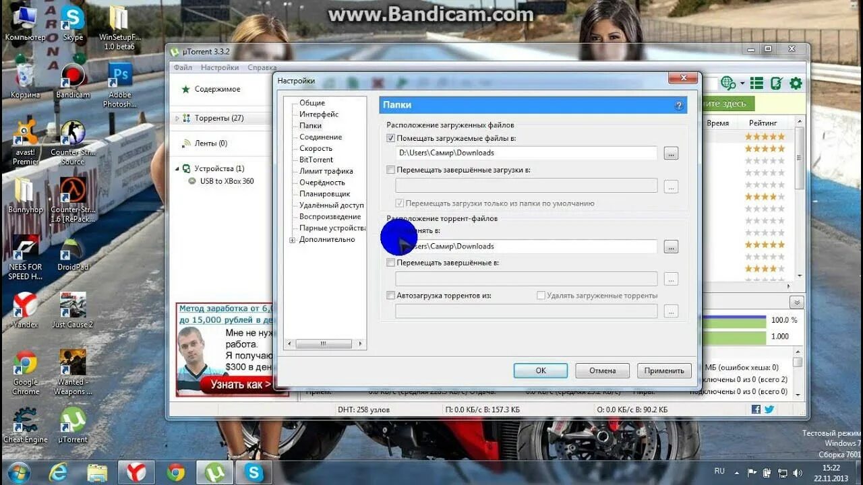Browse for download folder with first '...' button

pos(671,154)
